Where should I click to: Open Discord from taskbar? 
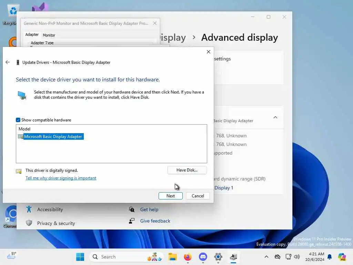click(203, 257)
